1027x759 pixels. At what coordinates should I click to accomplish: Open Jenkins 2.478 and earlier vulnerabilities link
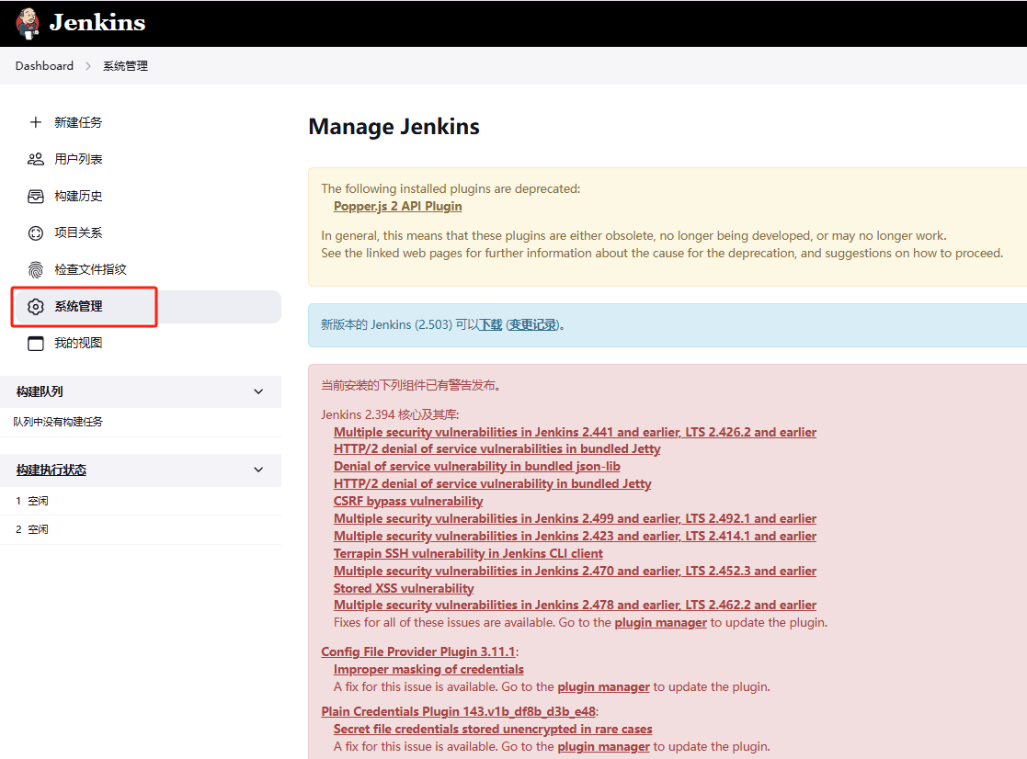(x=575, y=605)
